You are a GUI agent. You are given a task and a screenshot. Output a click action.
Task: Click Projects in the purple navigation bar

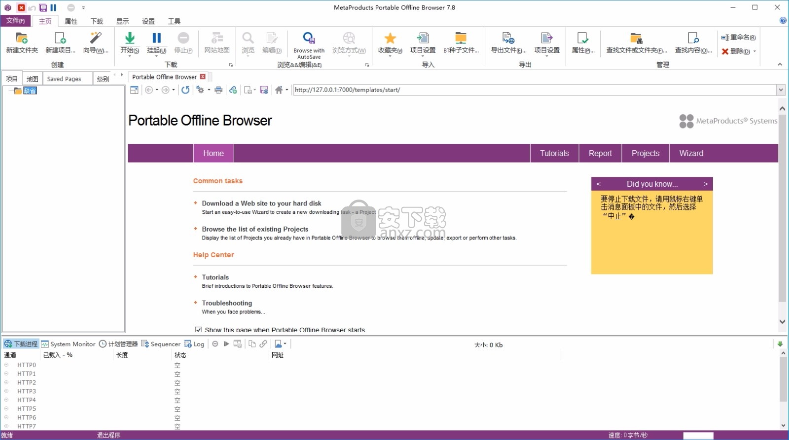pos(645,153)
